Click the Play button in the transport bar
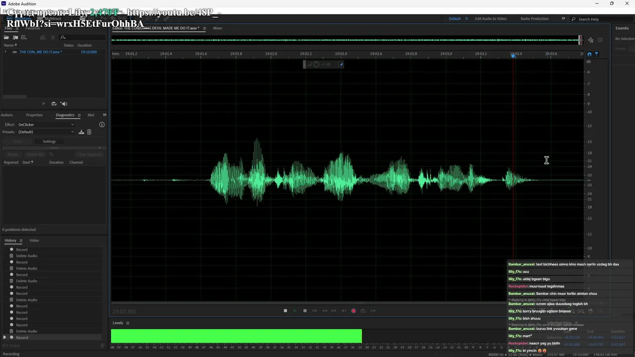 pos(295,311)
